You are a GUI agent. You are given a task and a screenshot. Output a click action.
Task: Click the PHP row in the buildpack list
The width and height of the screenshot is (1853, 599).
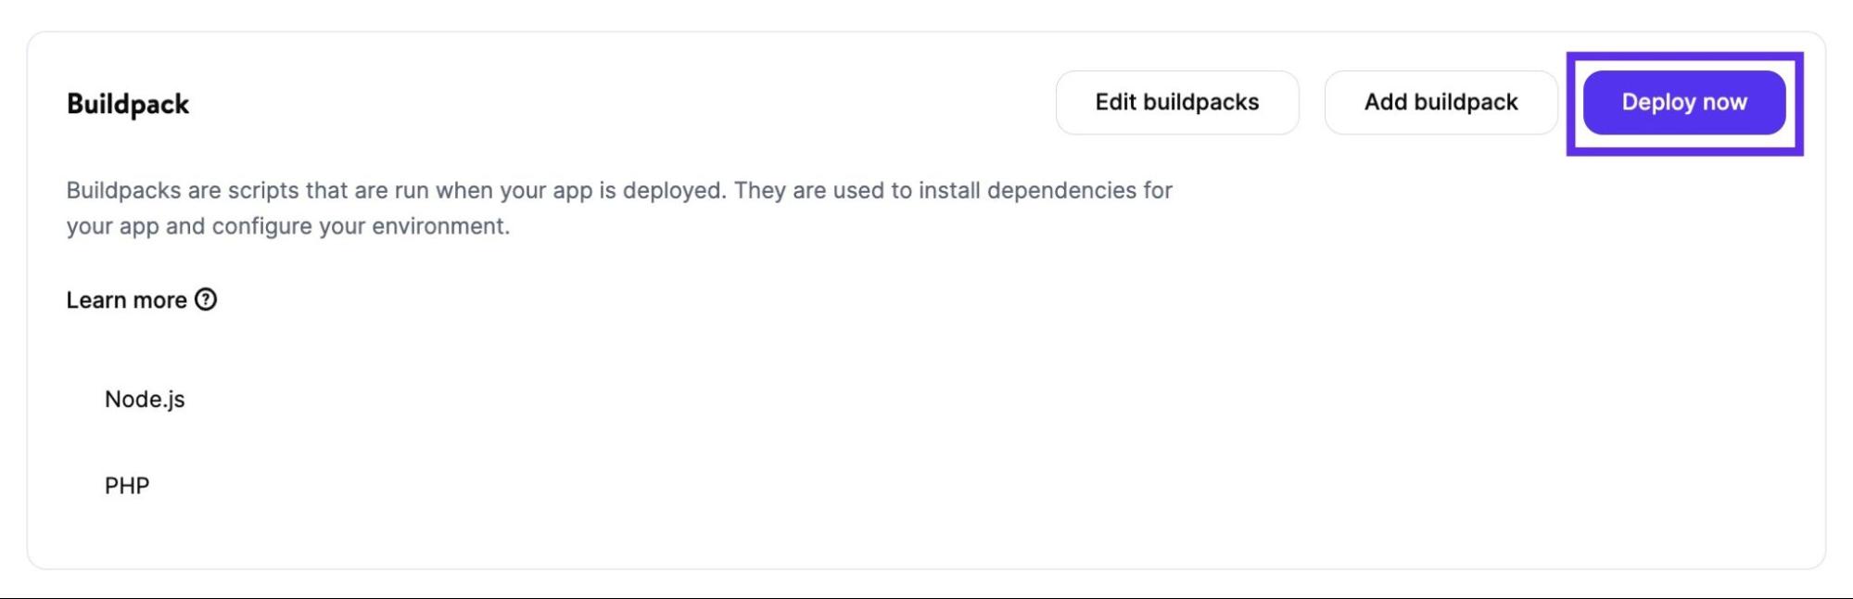pyautogui.click(x=127, y=483)
